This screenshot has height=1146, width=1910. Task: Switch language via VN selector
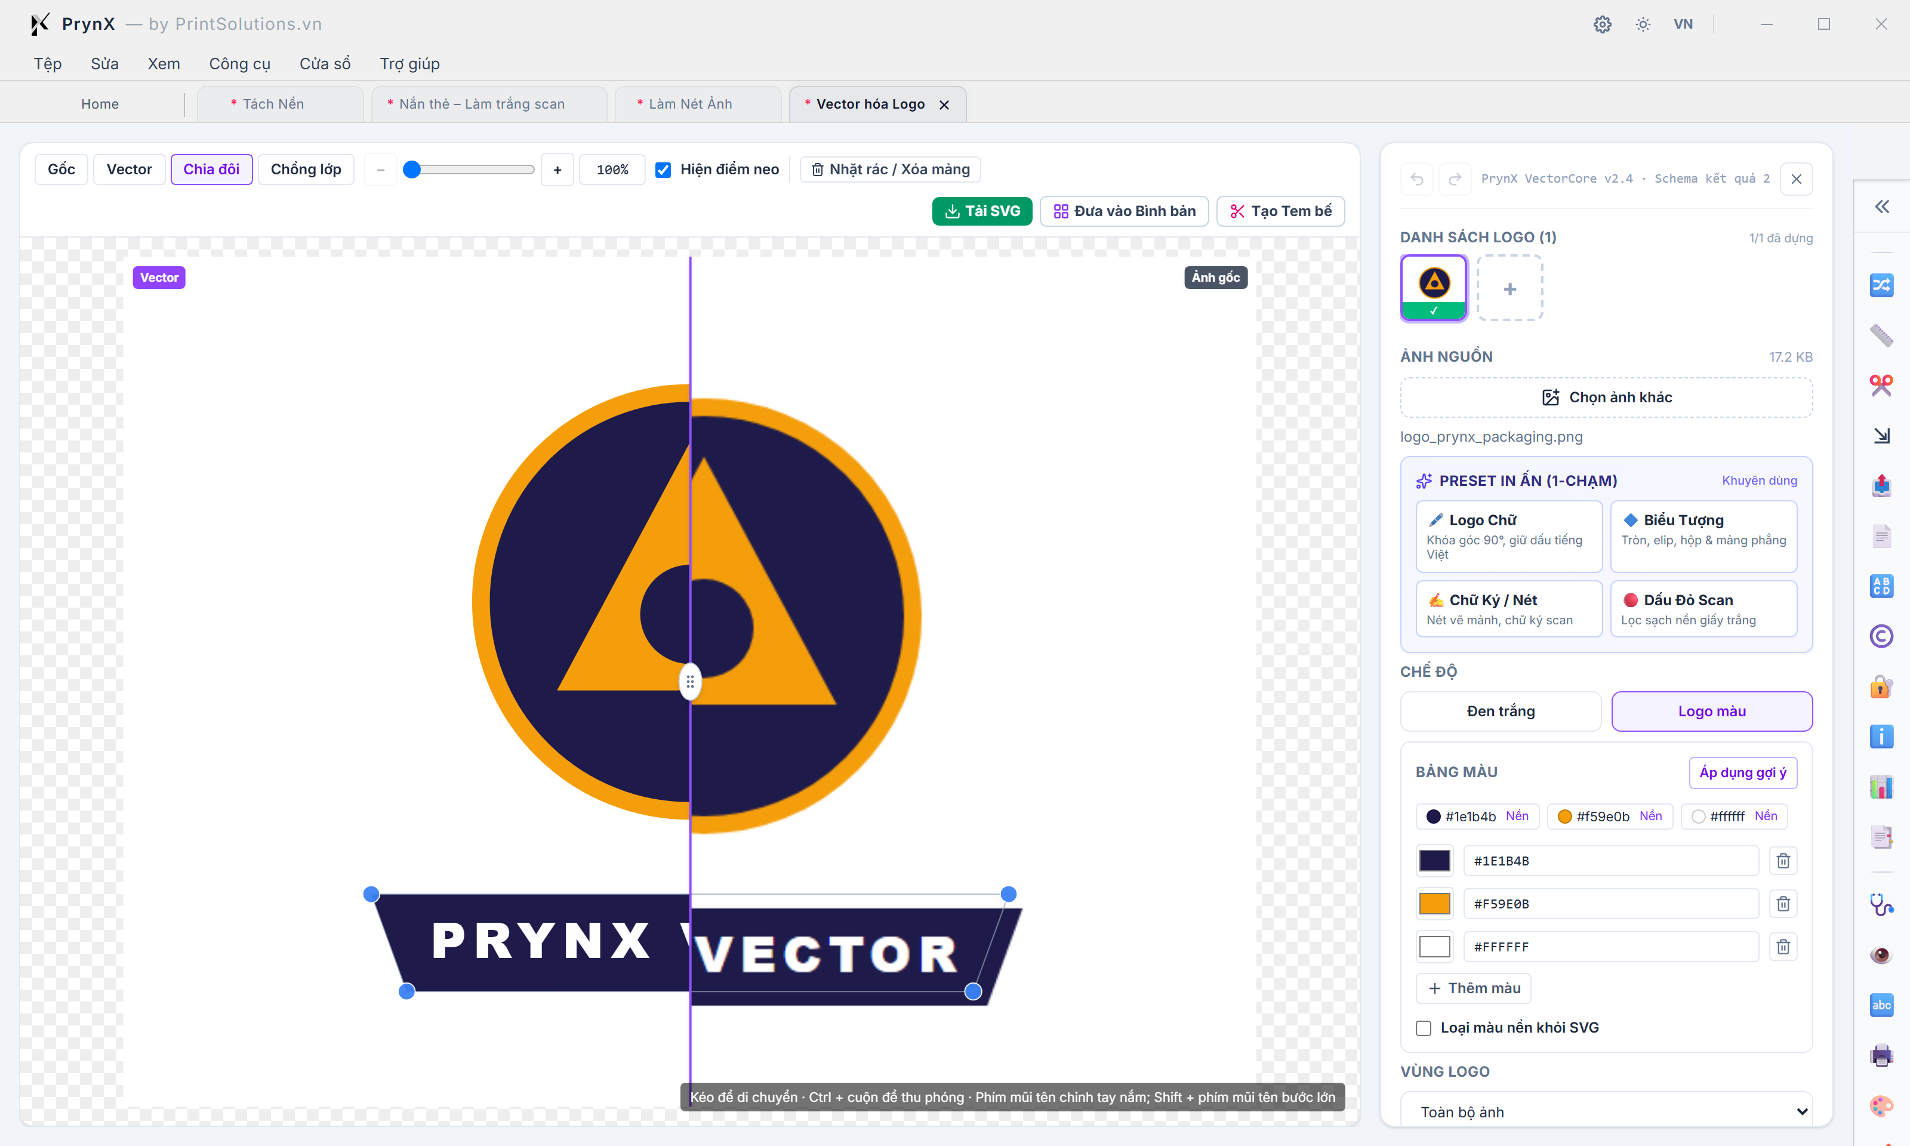pos(1683,24)
